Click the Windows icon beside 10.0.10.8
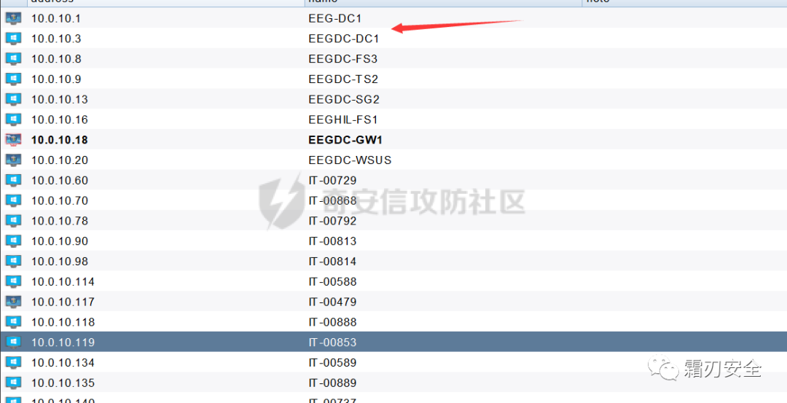 (13, 59)
